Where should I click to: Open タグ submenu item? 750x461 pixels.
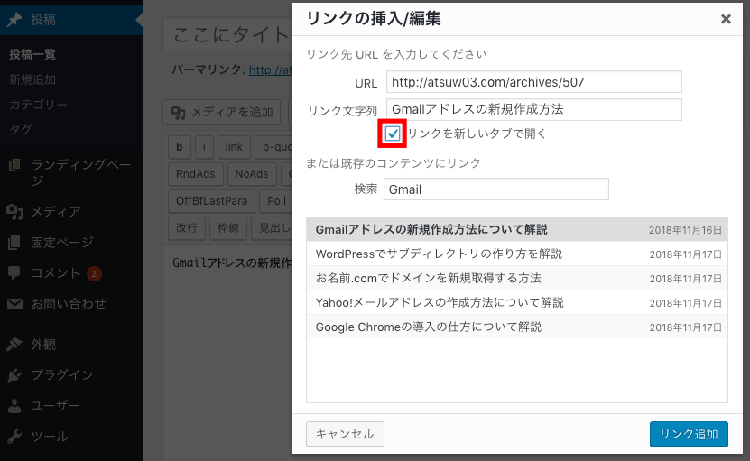(x=21, y=129)
